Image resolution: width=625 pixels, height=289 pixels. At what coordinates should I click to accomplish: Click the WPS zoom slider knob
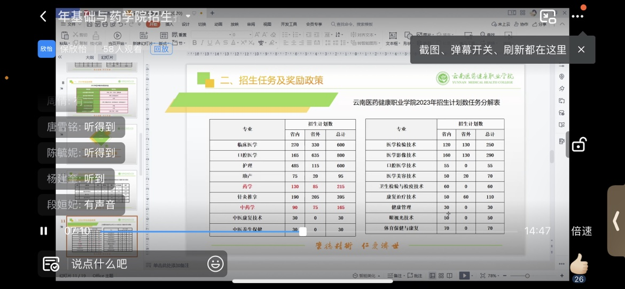[527, 276]
